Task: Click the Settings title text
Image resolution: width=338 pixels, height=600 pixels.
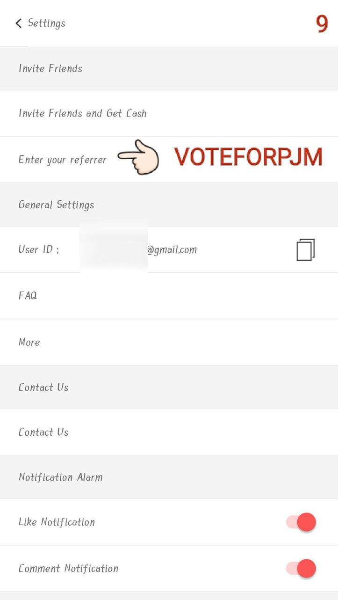Action: (47, 23)
